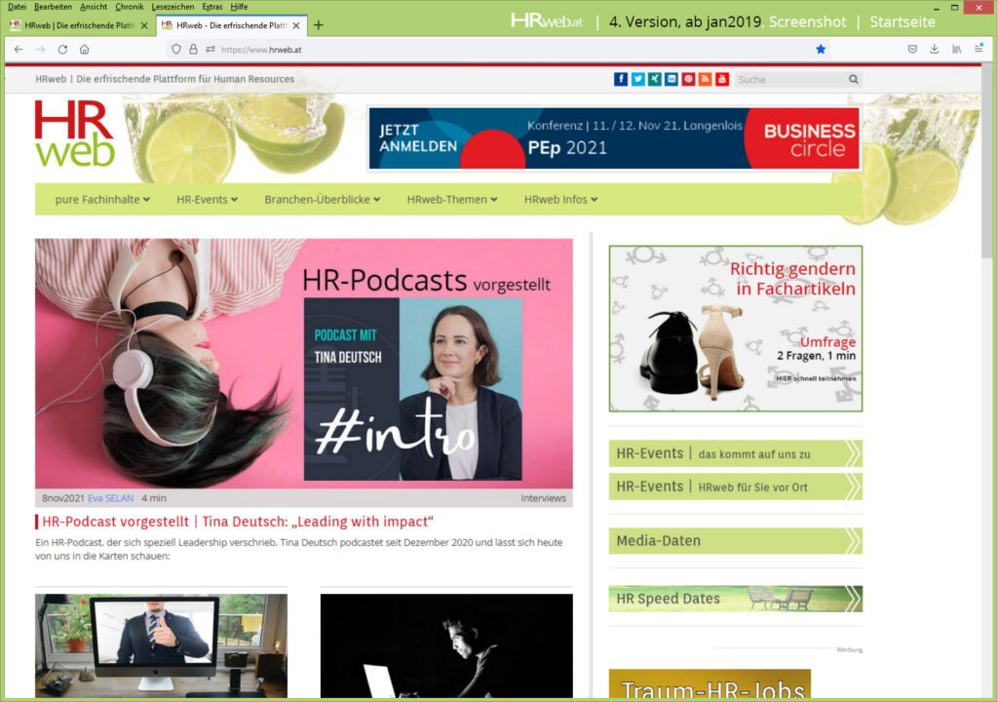Reload the page with the refresh icon
Screen dimensions: 998x702
tap(62, 49)
